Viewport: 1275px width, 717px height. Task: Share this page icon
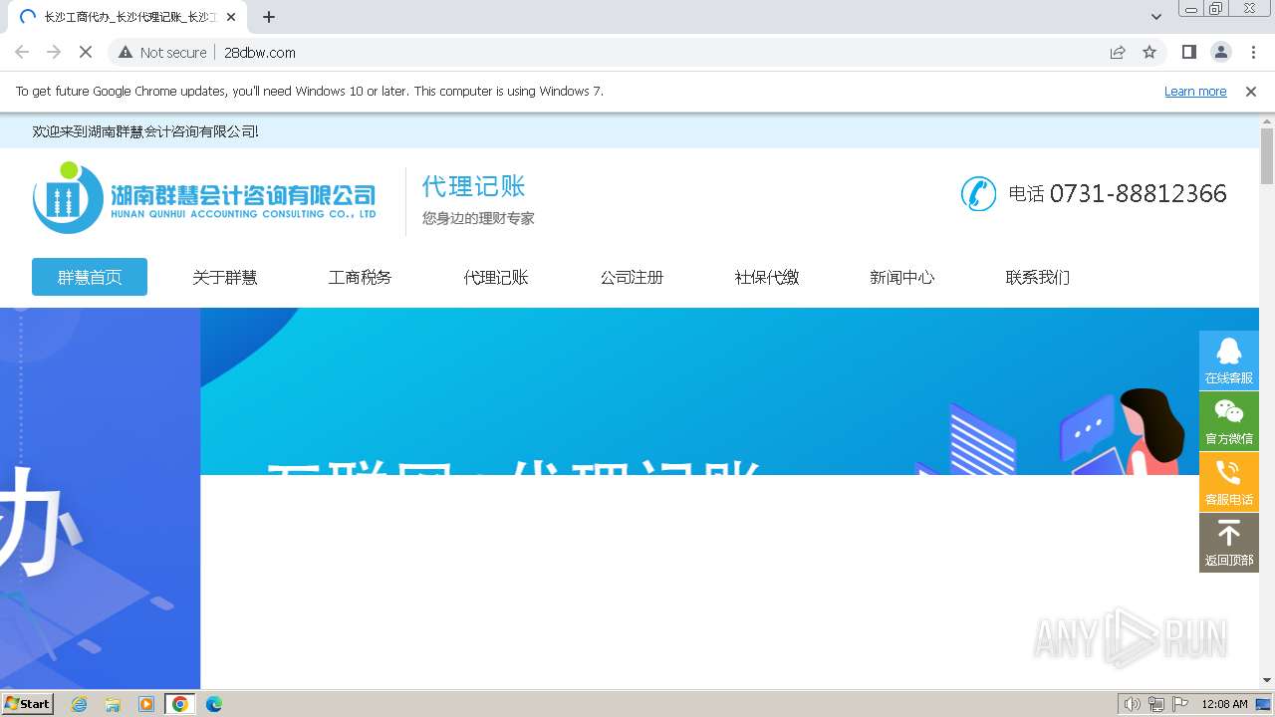click(x=1118, y=52)
